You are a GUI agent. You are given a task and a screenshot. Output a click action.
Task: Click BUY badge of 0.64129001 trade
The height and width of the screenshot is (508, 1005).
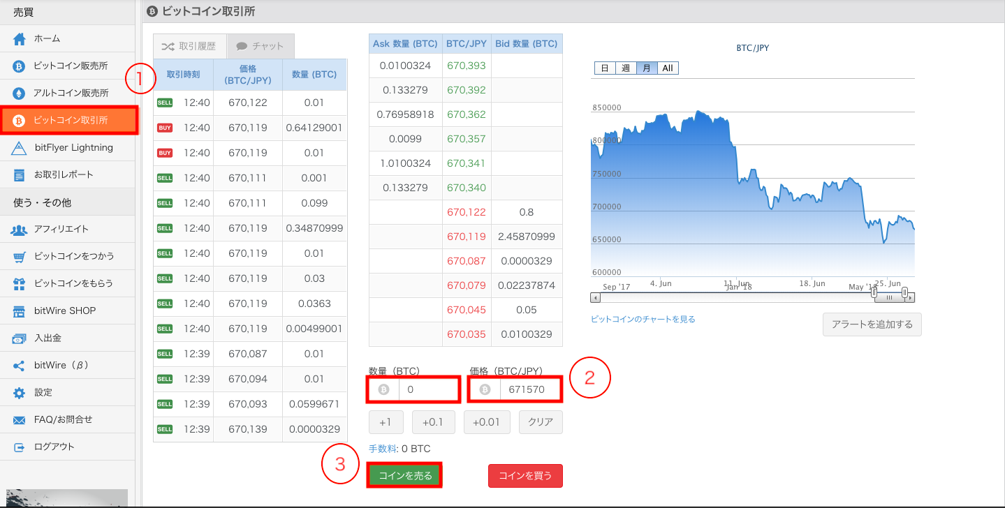tap(165, 128)
